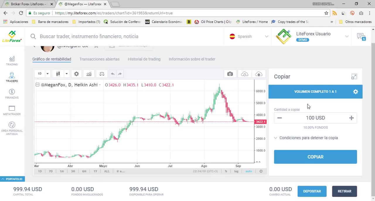Switch to Historial de trading tab

tap(144, 59)
